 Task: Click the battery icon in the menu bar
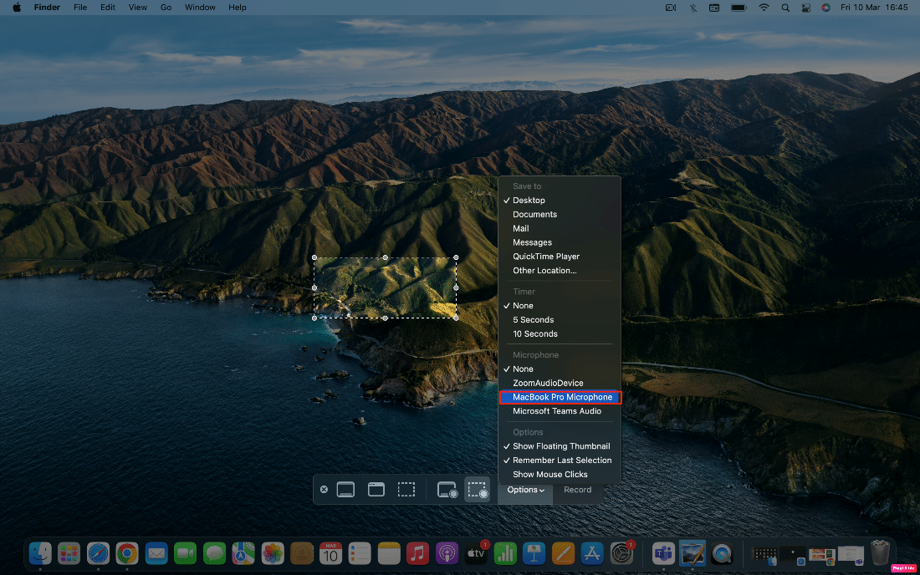[x=739, y=8]
